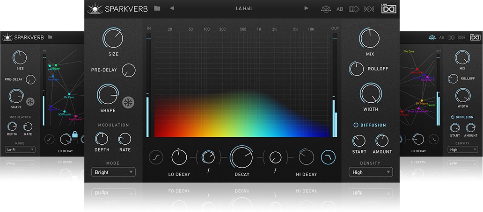Toggle high cut filter button in center window

(x=329, y=158)
